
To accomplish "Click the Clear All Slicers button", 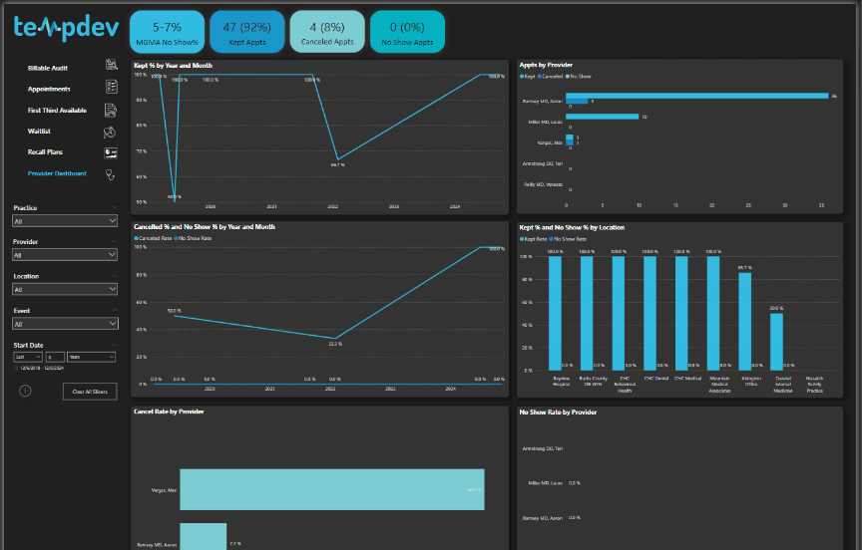I will coord(91,393).
